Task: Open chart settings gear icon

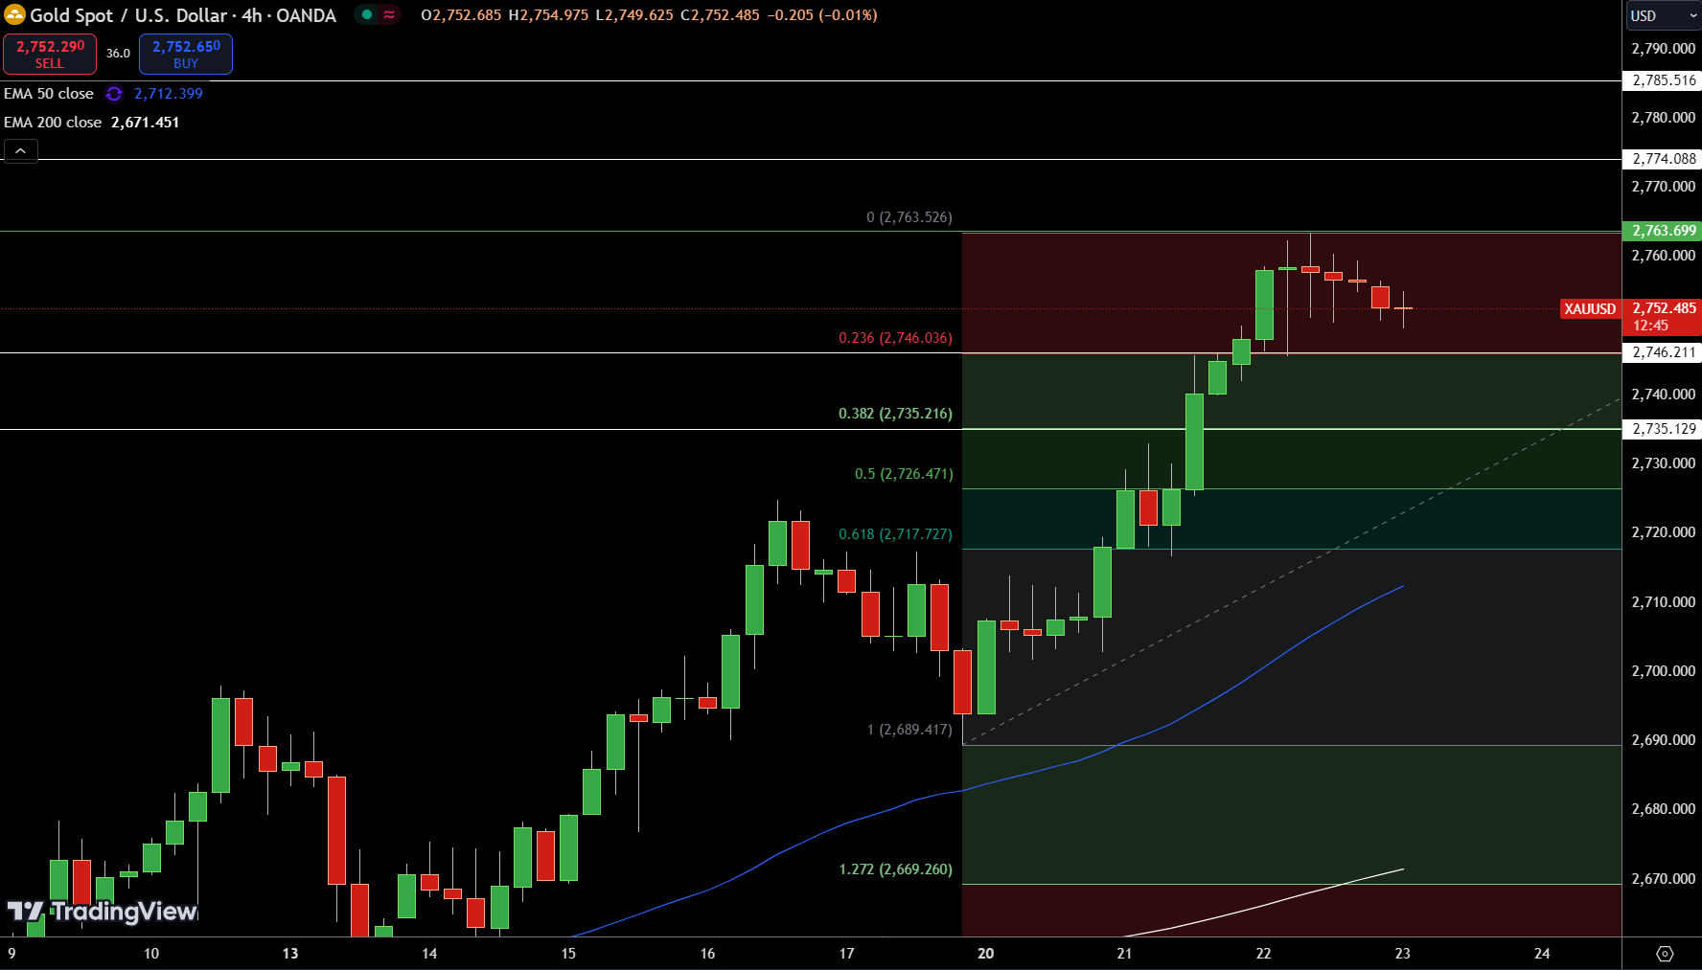Action: click(1665, 954)
